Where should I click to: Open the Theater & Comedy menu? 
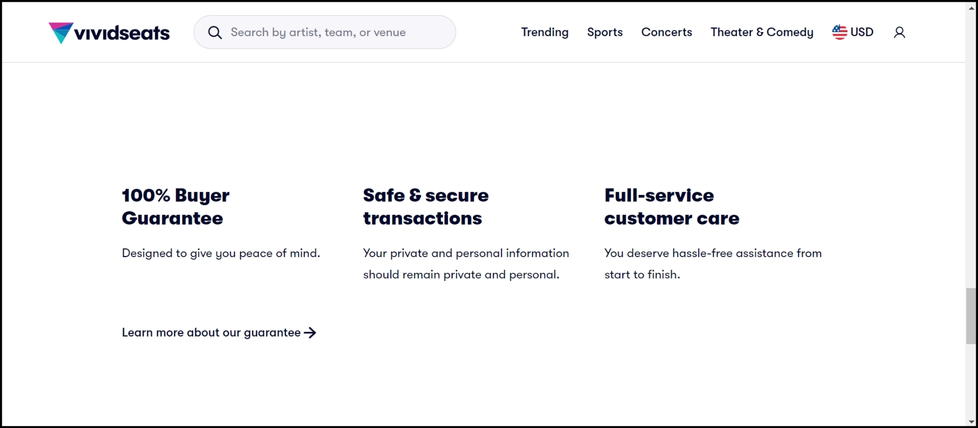point(761,32)
